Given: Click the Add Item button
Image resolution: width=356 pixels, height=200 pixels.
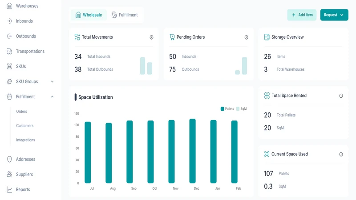Looking at the screenshot, I should click(x=302, y=15).
